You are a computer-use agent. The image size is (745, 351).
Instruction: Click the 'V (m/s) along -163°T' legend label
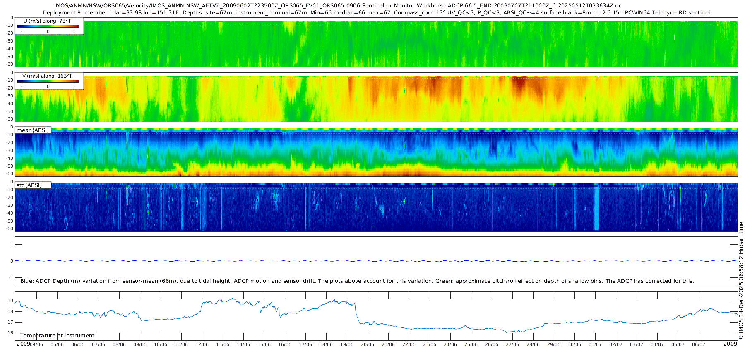(47, 76)
